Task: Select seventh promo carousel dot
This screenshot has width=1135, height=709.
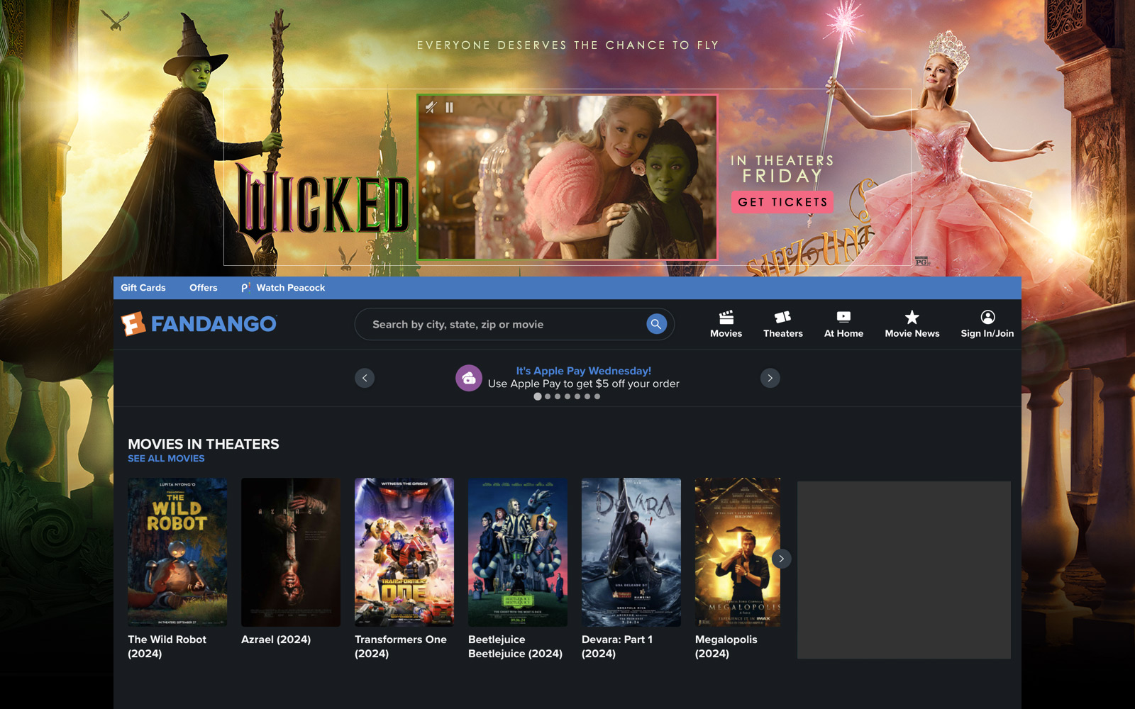Action: pyautogui.click(x=597, y=396)
